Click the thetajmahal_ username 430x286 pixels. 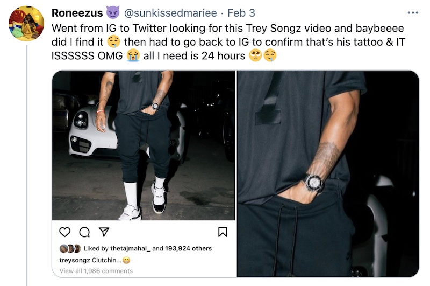pos(131,248)
